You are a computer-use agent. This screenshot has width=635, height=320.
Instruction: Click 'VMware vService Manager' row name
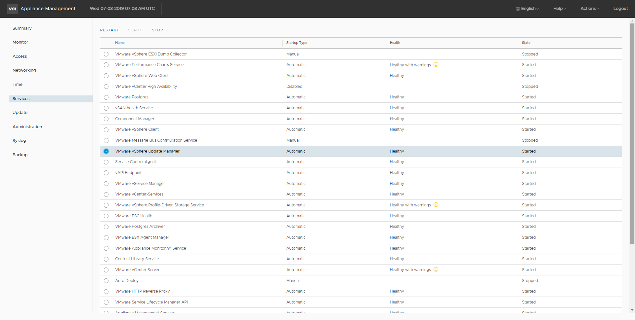(x=140, y=184)
